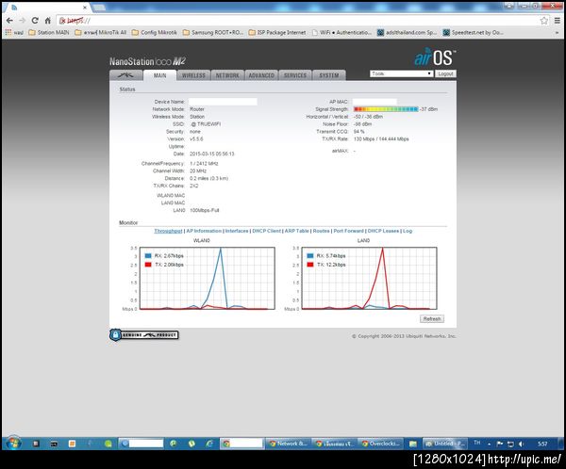This screenshot has width=566, height=469.
Task: Click the TH language indicator
Action: 477,443
